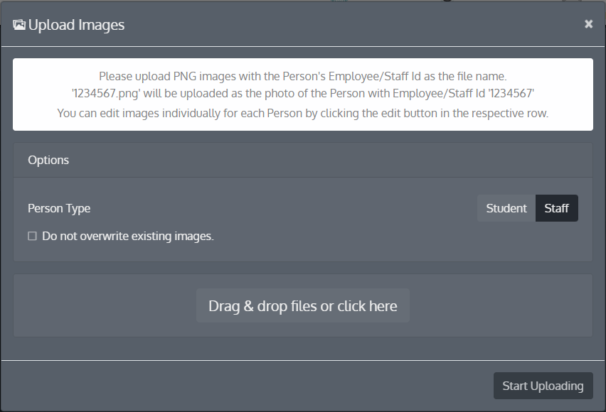The image size is (606, 412).
Task: Click empty header space right of Upload Images title
Action: pos(356,25)
